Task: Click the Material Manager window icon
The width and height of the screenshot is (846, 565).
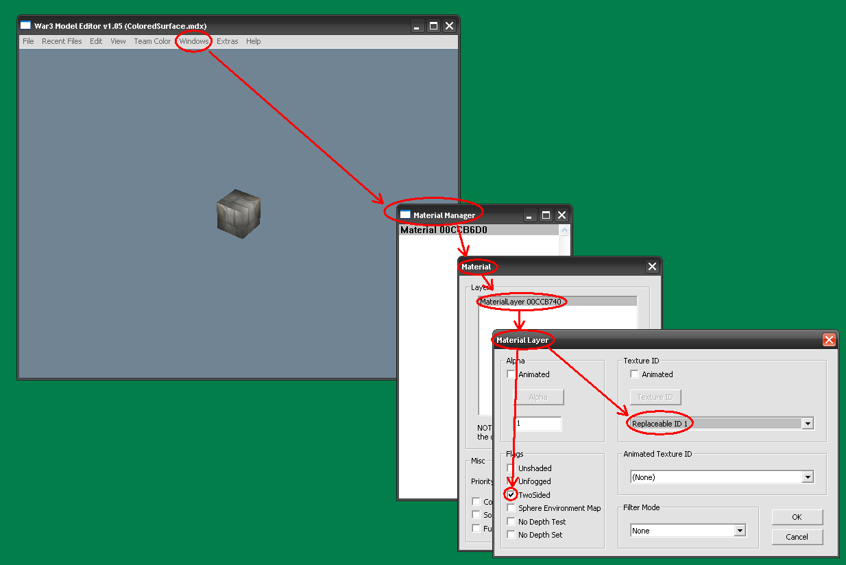Action: [405, 215]
